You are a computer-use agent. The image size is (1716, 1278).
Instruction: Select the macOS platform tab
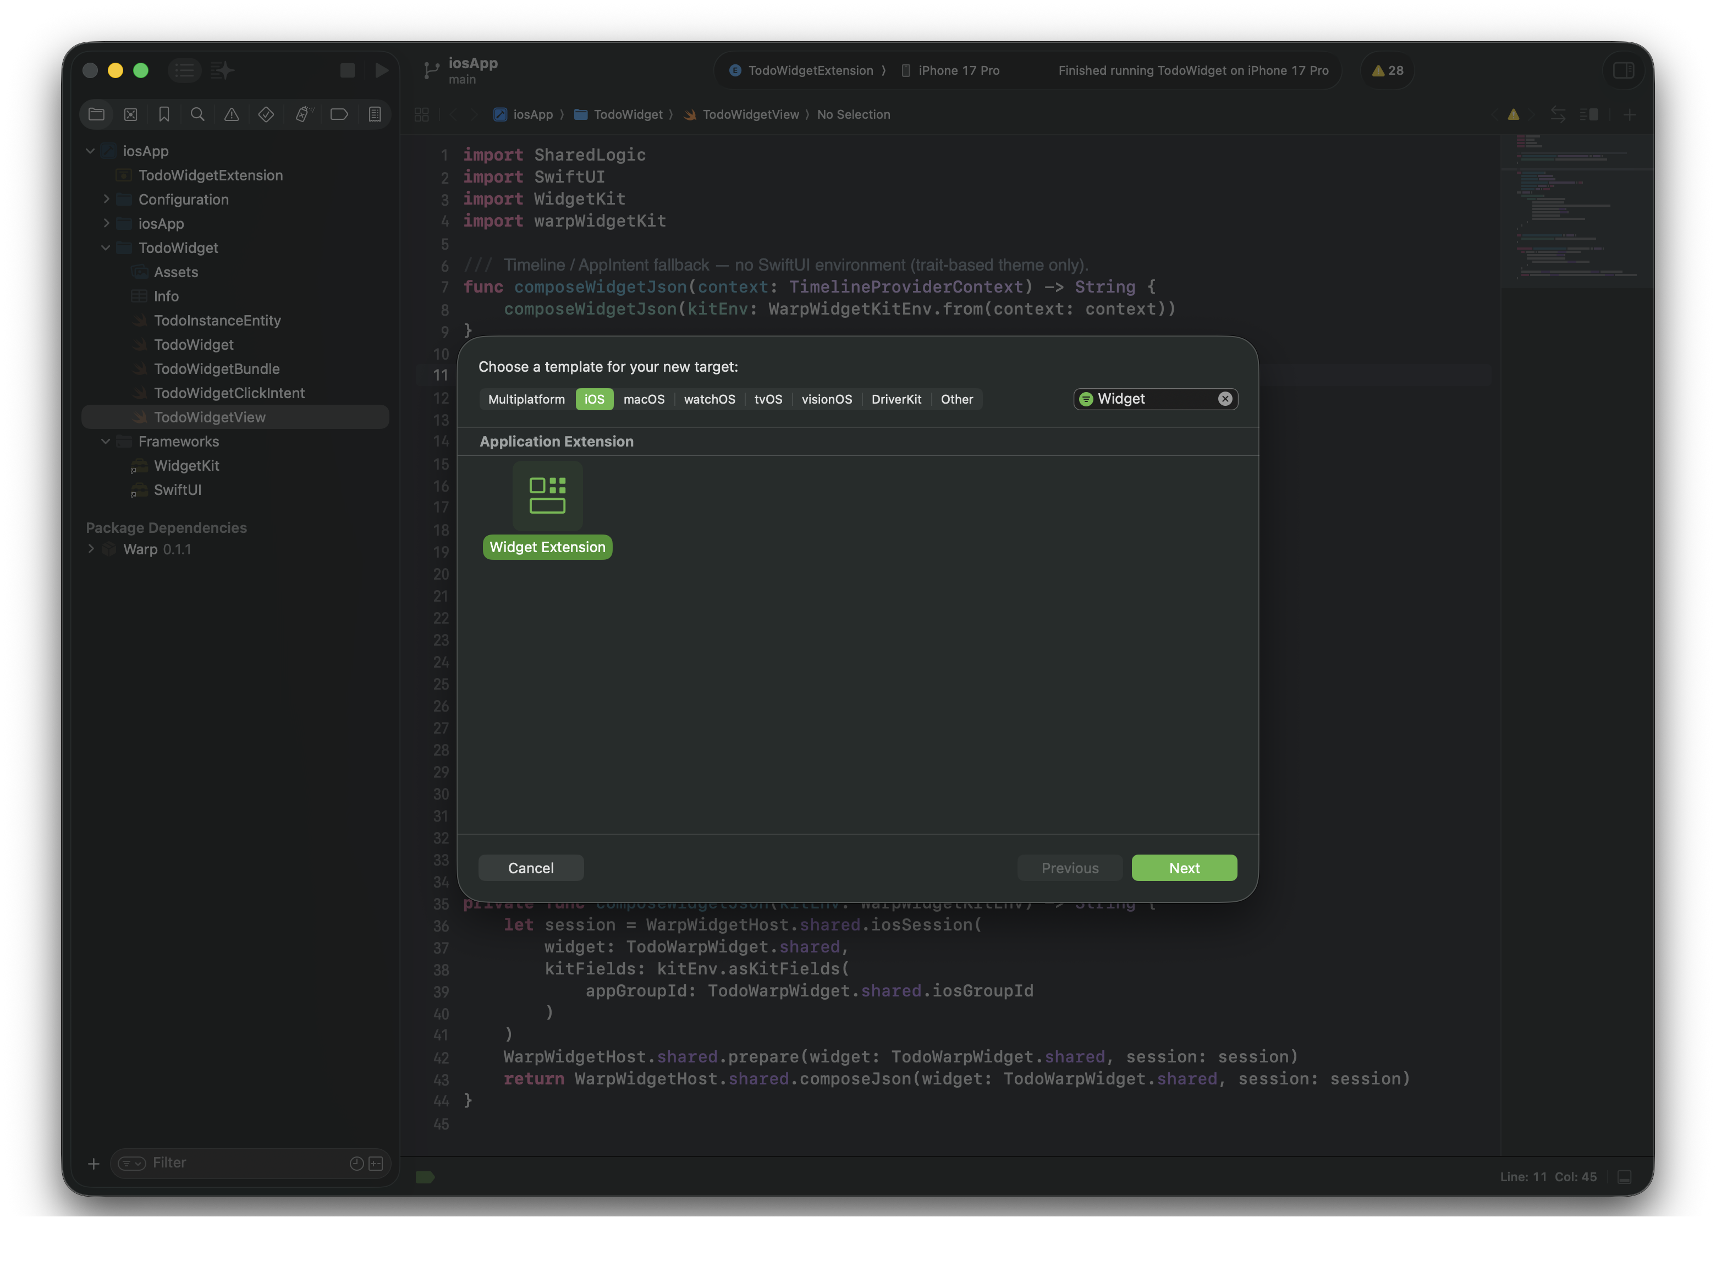tap(643, 399)
